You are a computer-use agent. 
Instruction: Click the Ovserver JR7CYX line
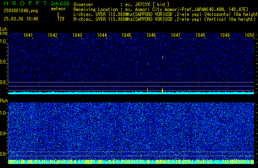(x=121, y=5)
